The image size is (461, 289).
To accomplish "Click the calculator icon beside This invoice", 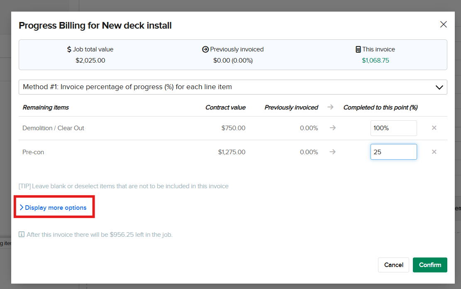I will [x=358, y=49].
